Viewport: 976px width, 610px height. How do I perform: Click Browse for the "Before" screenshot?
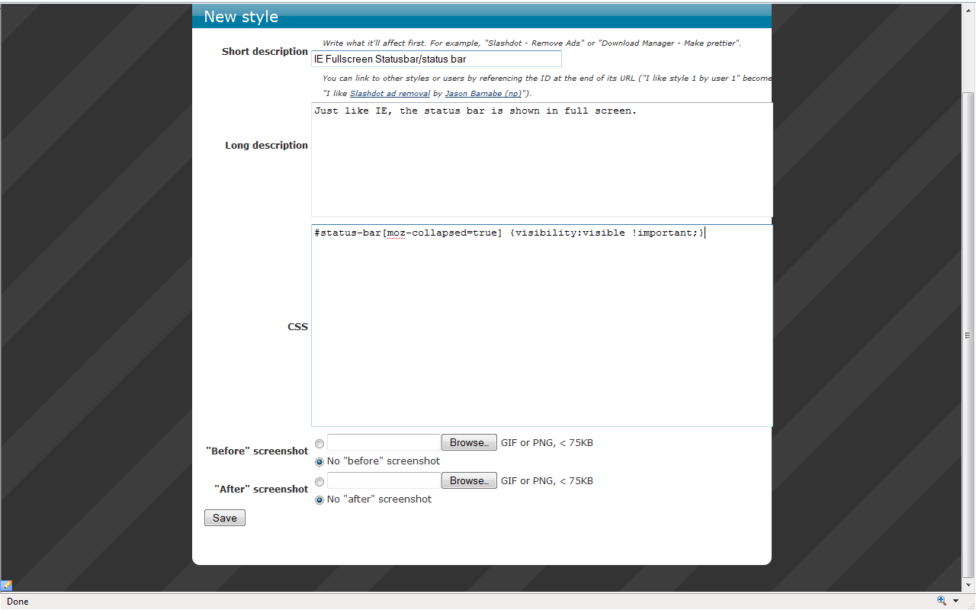[469, 443]
